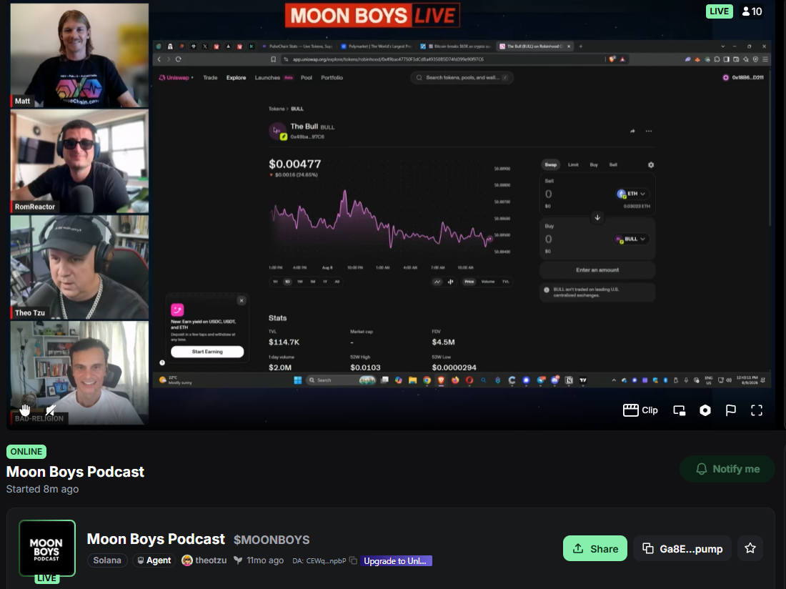The width and height of the screenshot is (786, 589).
Task: Switch to the candlestick chart icon
Action: click(x=450, y=282)
